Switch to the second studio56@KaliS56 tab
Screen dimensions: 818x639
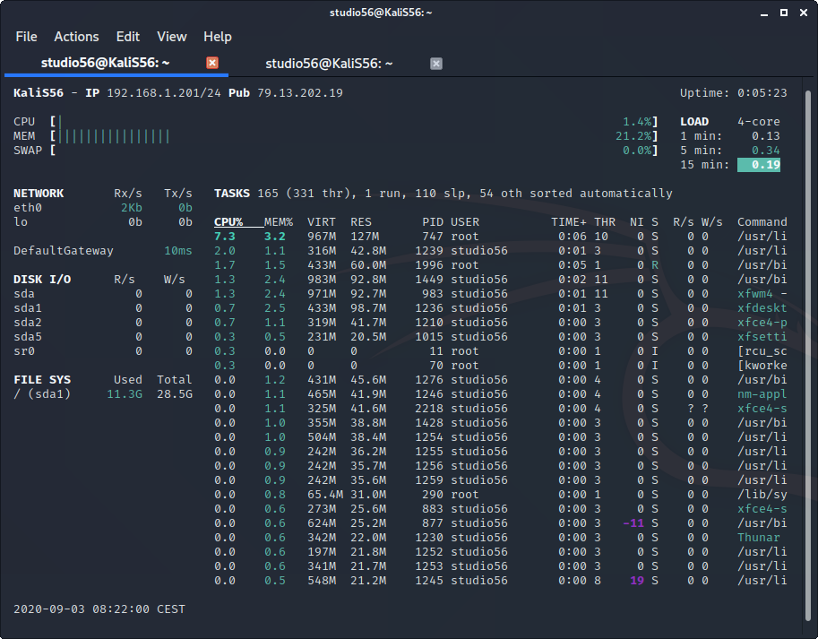click(328, 63)
